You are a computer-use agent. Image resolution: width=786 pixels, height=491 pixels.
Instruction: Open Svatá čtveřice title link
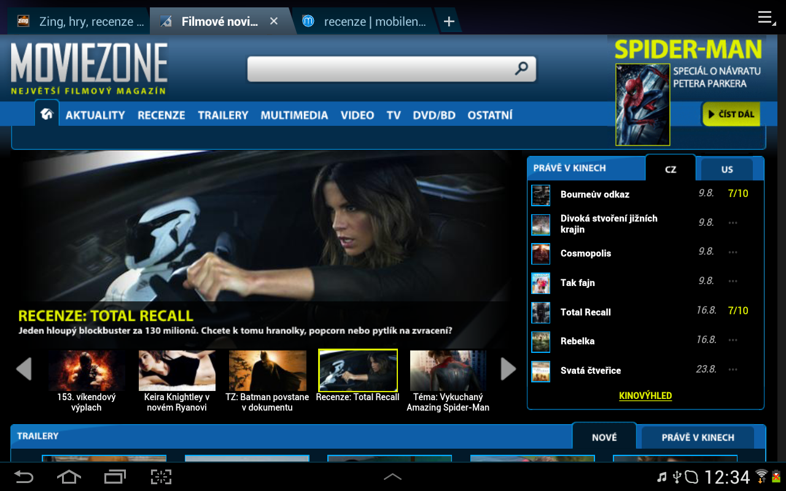591,371
